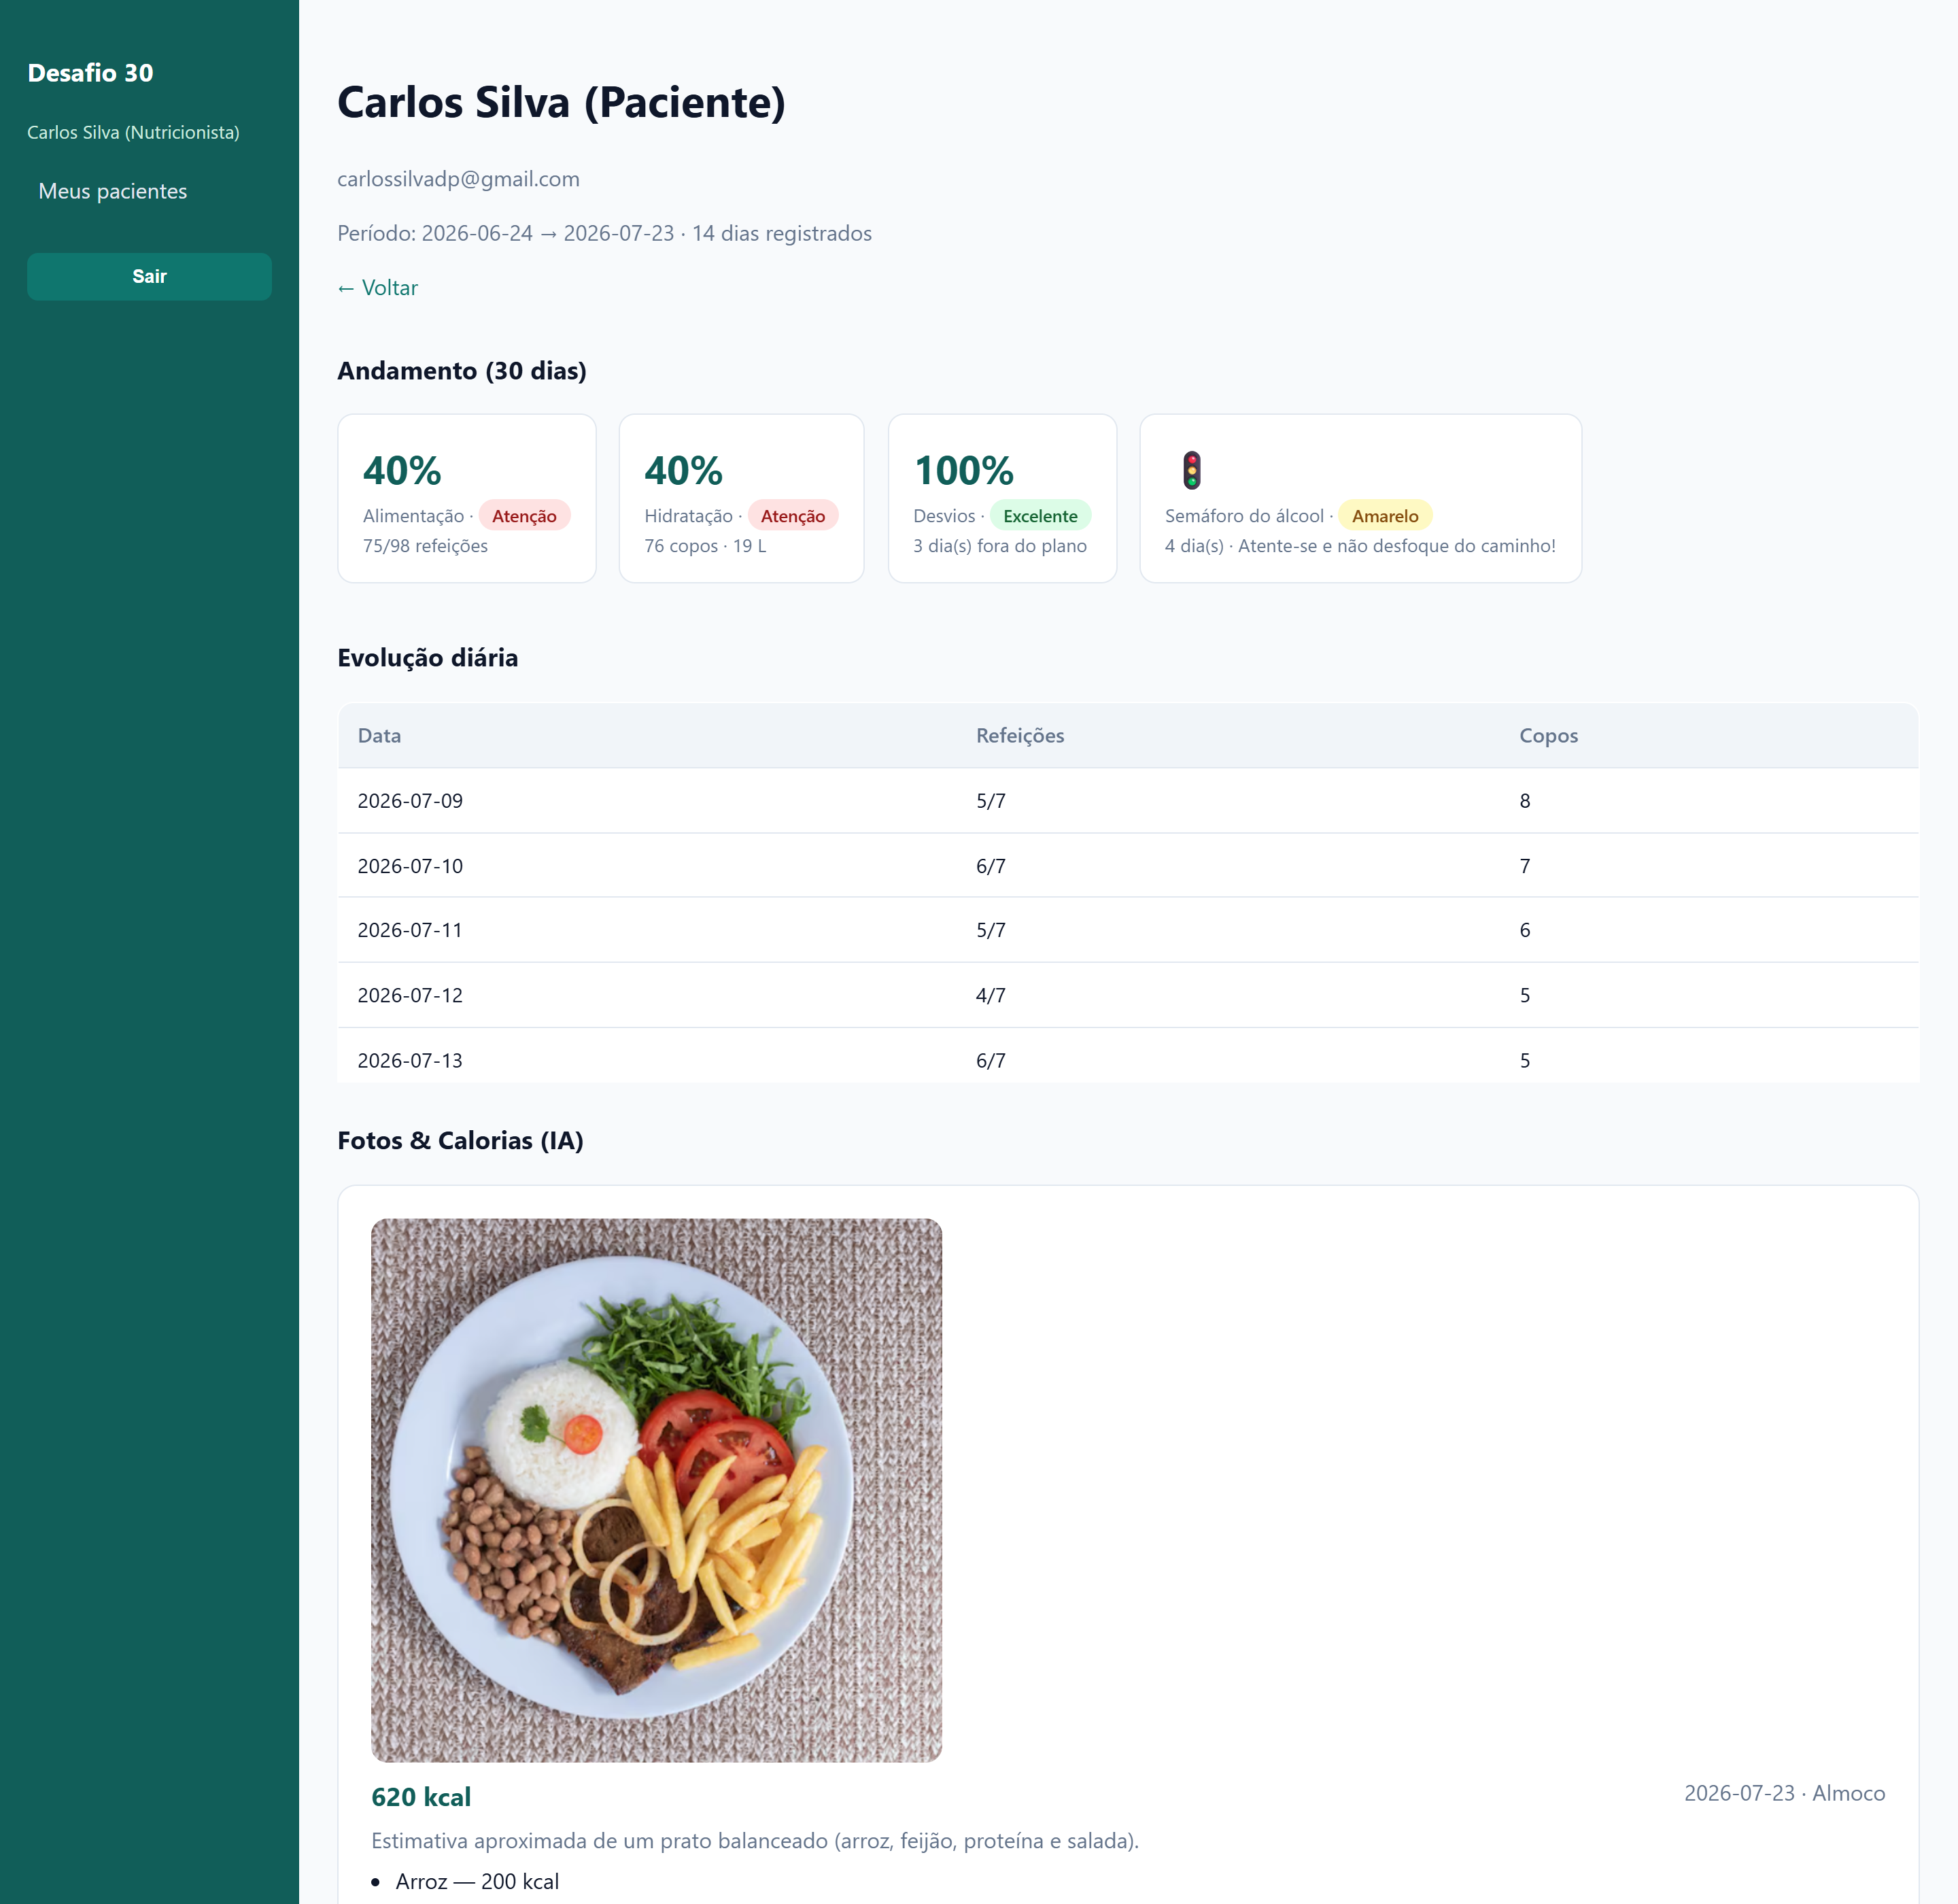
Task: Click the Carlos Silva (Nutricionista) user label
Action: [133, 132]
